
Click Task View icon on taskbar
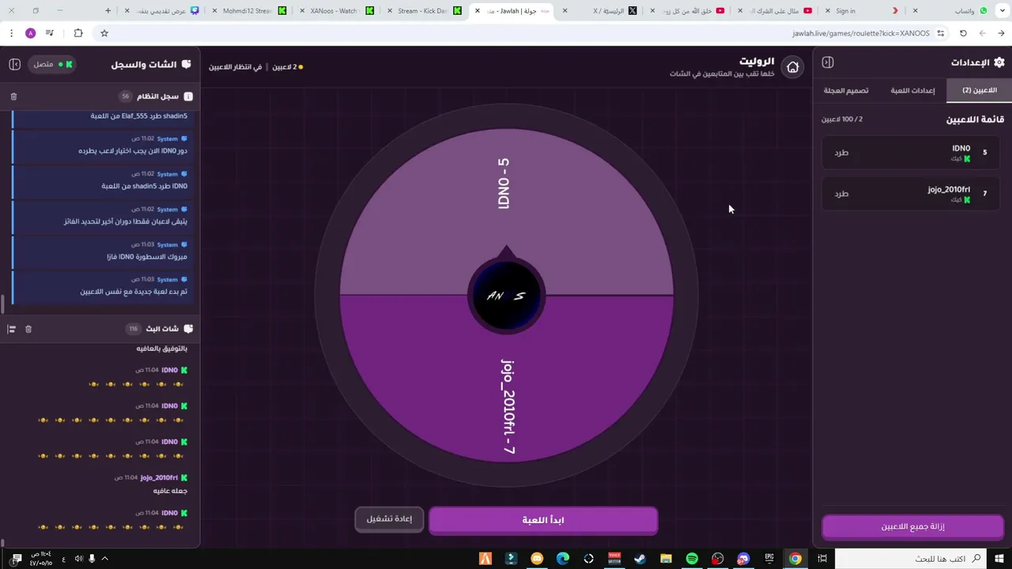coord(822,559)
